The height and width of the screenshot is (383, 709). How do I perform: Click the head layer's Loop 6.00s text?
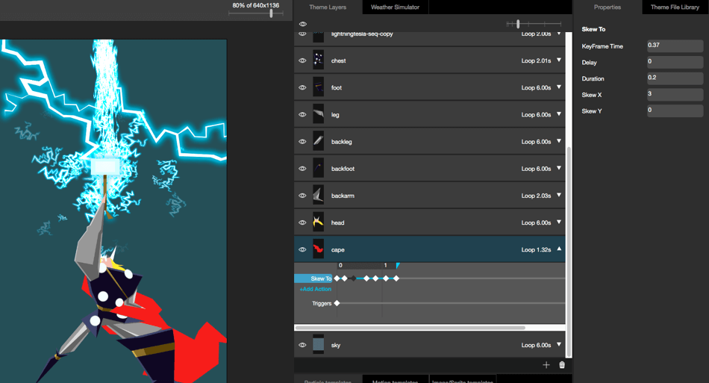[536, 222]
